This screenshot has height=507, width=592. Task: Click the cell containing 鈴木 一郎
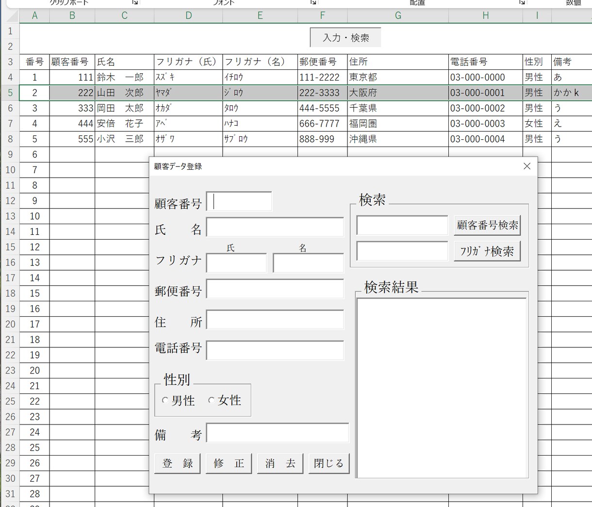pyautogui.click(x=125, y=77)
